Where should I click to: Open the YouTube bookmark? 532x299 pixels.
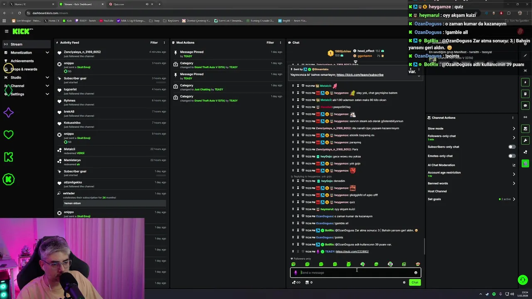pos(106,20)
